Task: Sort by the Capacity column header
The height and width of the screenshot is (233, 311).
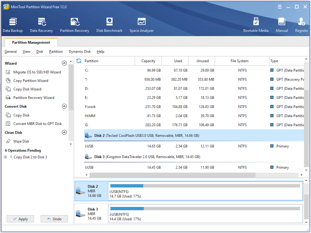Action: [x=148, y=61]
